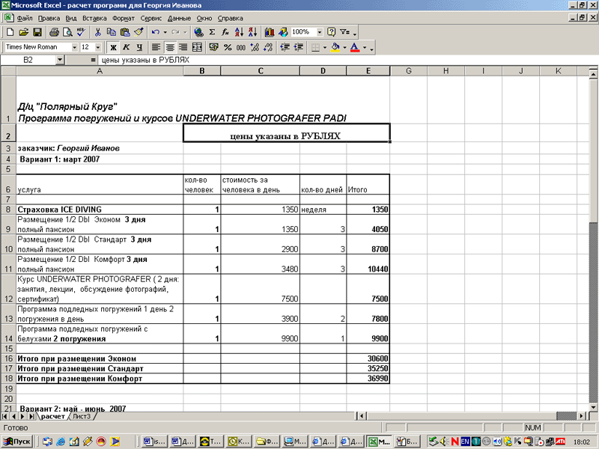
Task: Select cell with total 36990
Action: 368,379
